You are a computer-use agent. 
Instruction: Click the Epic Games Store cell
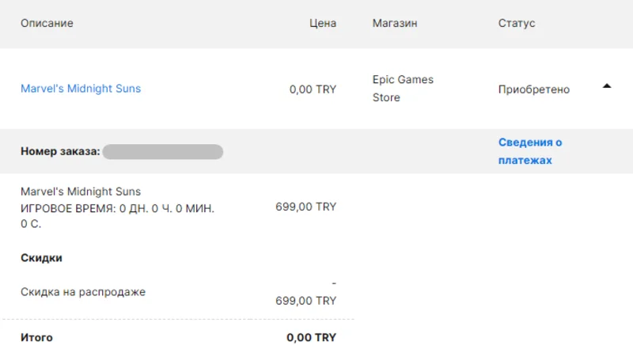pyautogui.click(x=403, y=89)
